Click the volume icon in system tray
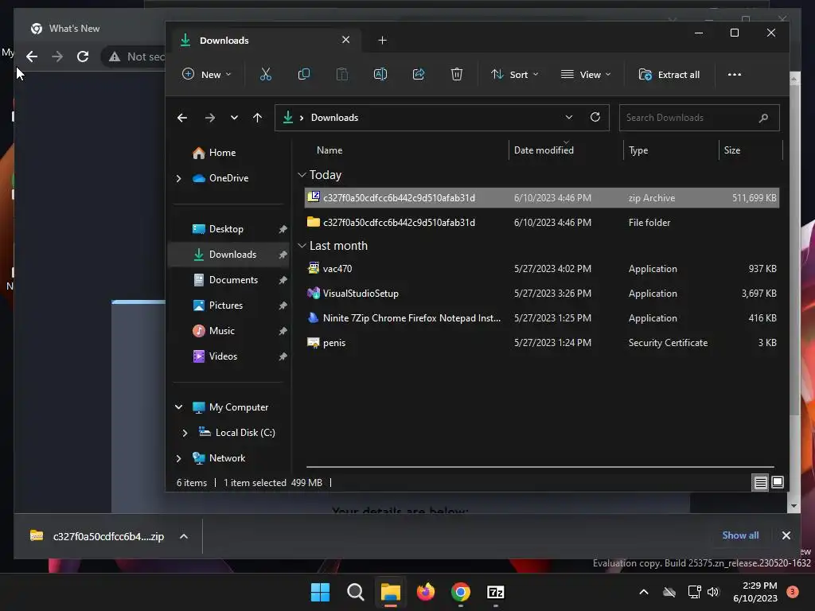 [x=713, y=592]
